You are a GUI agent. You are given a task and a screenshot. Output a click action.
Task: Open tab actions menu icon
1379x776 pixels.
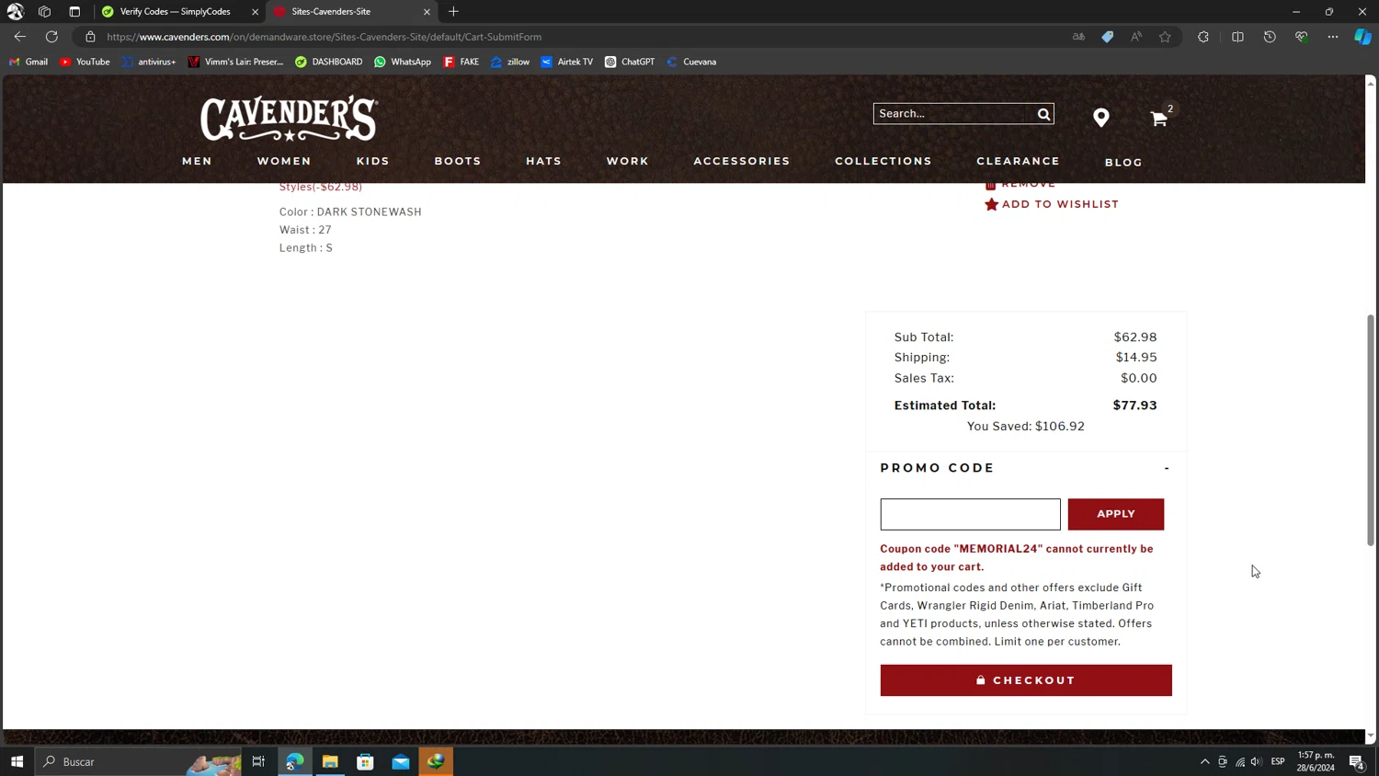coord(74,12)
